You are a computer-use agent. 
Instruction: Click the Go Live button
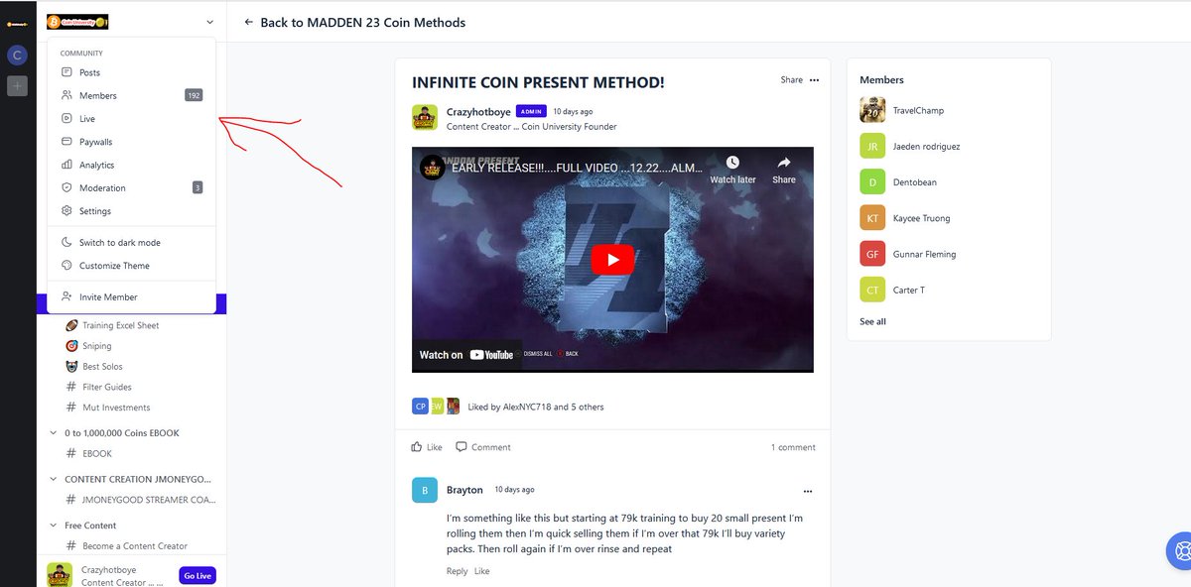(x=198, y=576)
